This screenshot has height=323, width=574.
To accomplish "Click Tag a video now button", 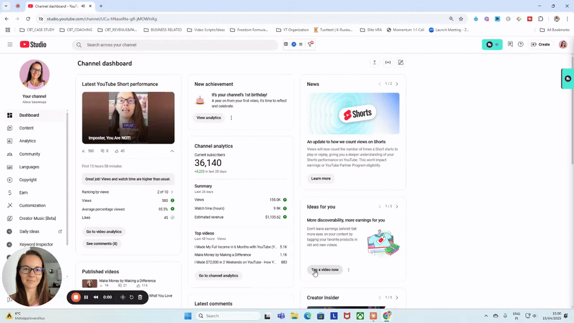I will tap(325, 270).
